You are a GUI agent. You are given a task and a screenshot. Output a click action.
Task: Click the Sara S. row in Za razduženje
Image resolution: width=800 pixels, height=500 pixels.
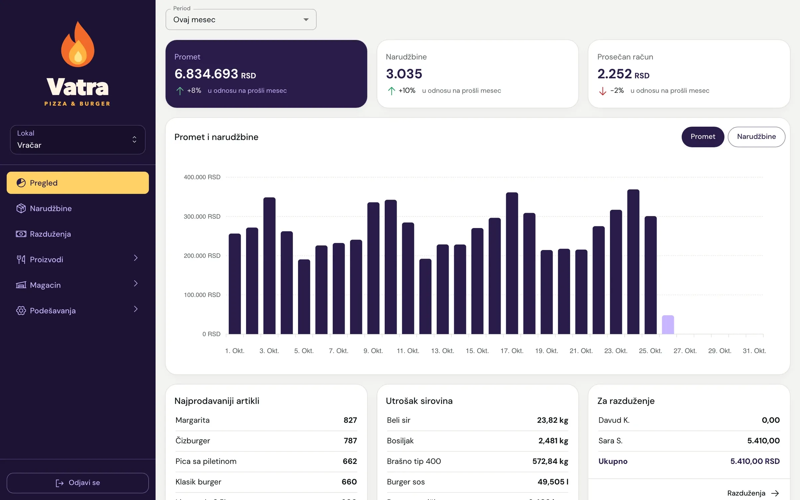pos(689,441)
